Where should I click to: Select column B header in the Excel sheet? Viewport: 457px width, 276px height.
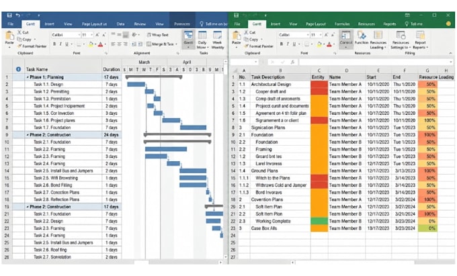[x=280, y=71]
